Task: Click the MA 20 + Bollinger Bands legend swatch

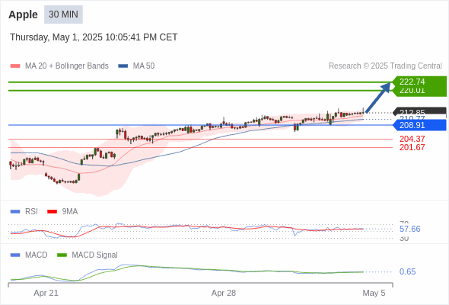Action: point(15,66)
